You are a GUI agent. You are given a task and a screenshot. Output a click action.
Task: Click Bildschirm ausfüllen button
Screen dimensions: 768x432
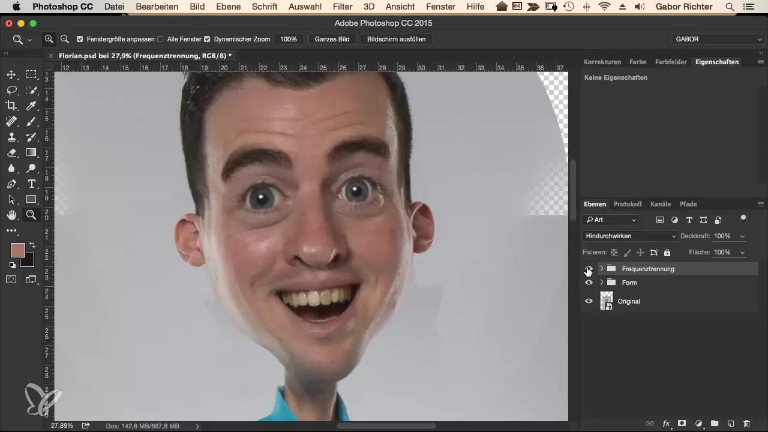point(397,39)
